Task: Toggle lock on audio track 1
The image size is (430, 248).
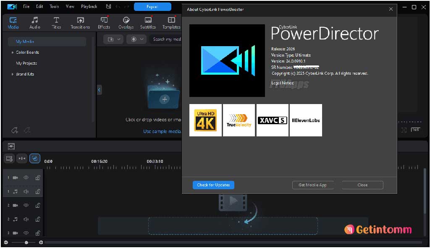Action: tap(38, 191)
